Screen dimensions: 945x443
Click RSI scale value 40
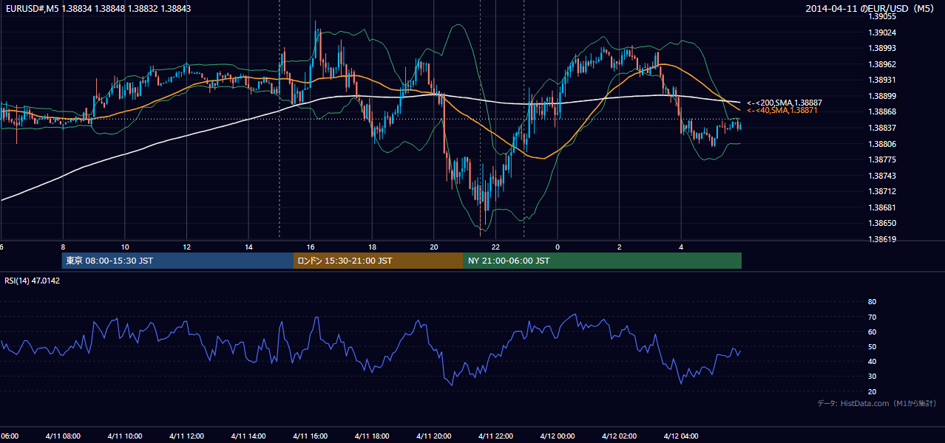tap(872, 362)
